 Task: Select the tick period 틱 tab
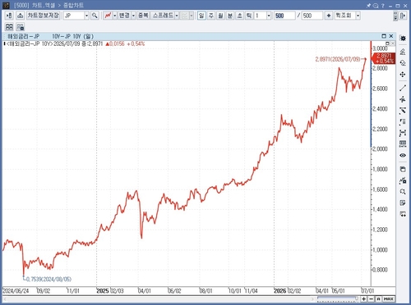coord(249,16)
